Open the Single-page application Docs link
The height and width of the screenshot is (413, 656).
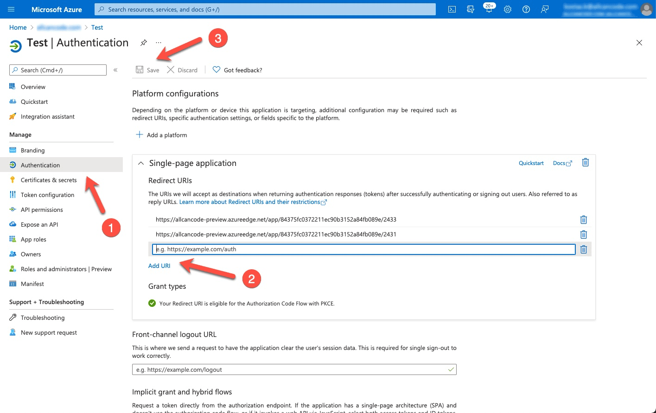coord(562,163)
